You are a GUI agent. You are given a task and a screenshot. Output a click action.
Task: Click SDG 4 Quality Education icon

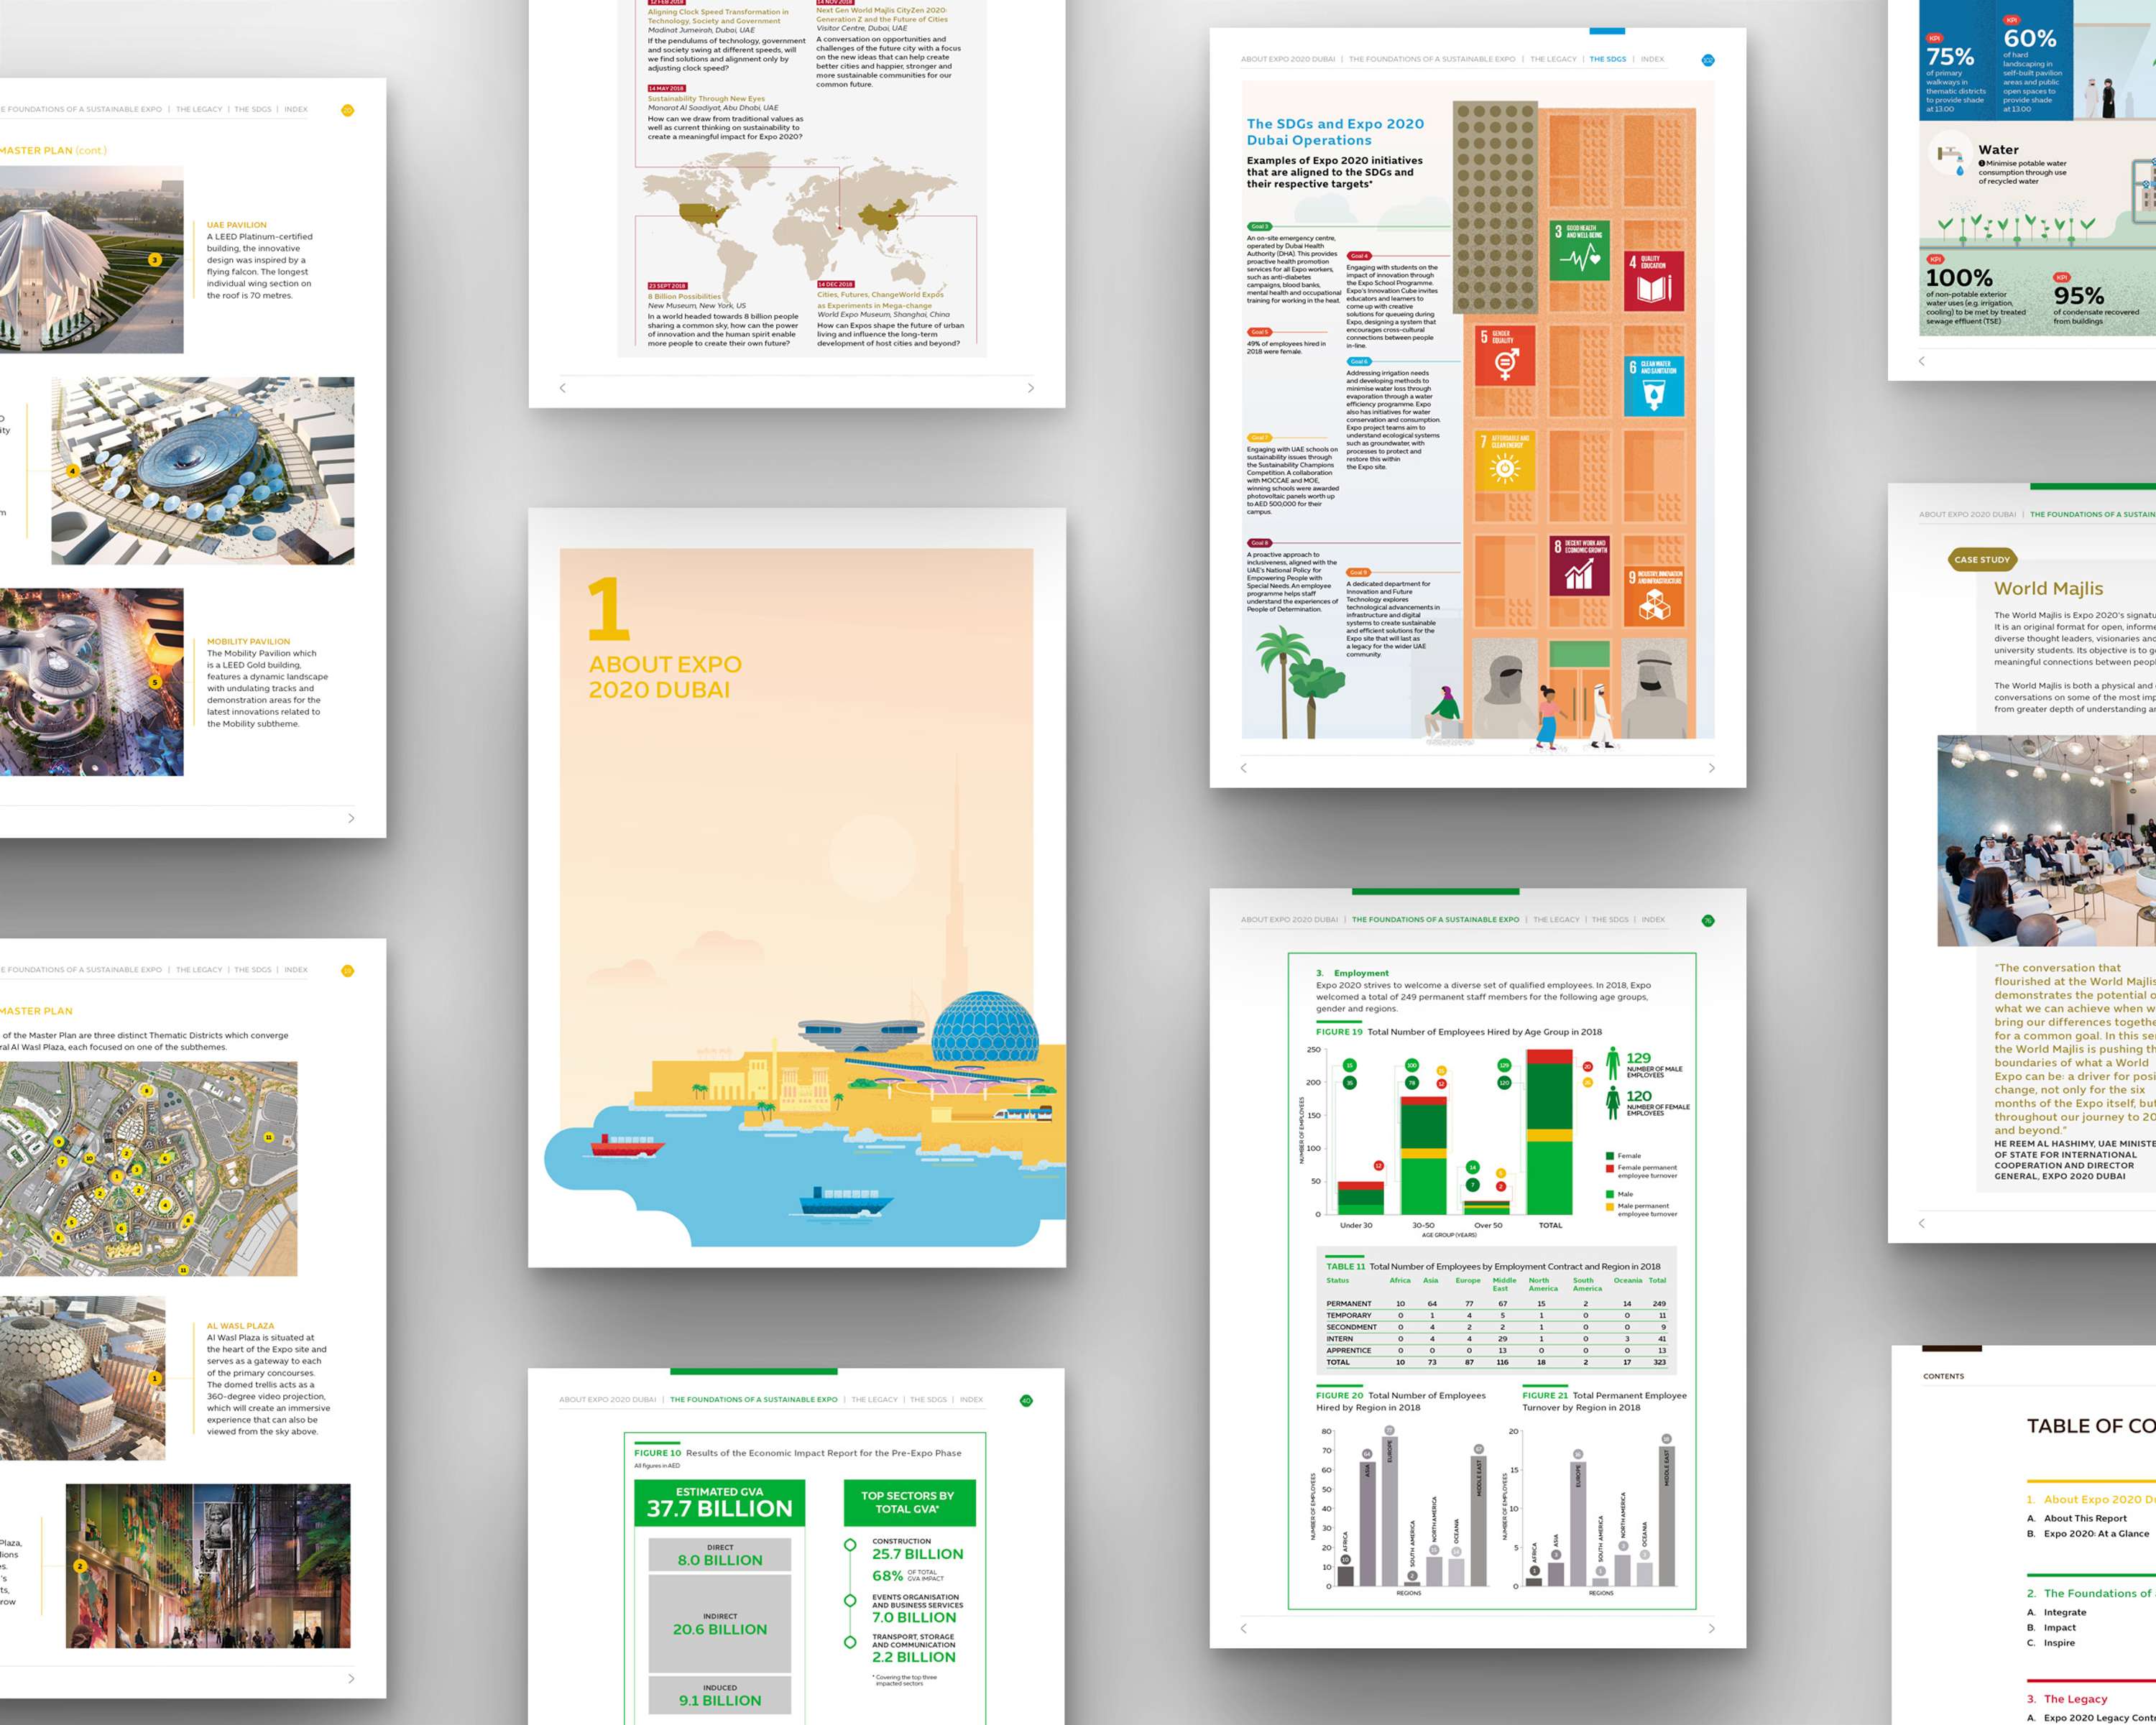point(1654,281)
